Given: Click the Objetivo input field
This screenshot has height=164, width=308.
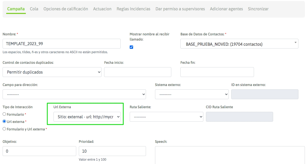Looking at the screenshot, I should click(39, 151).
